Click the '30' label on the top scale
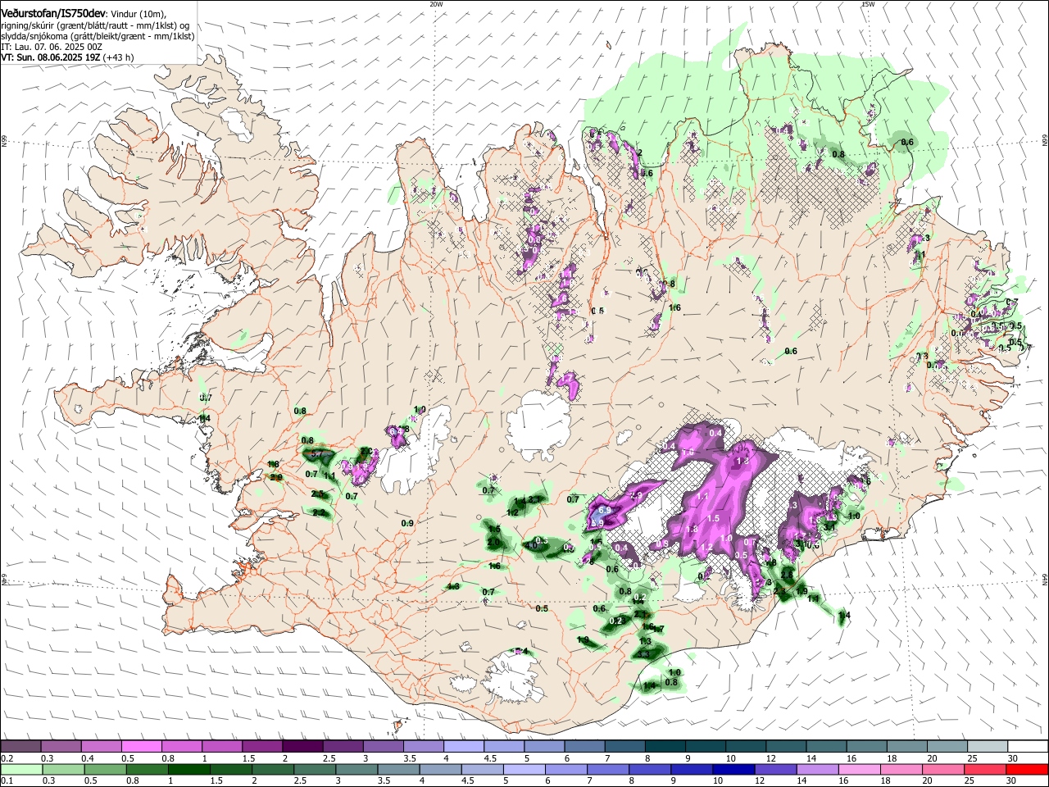Viewport: 1049px width, 787px height. pyautogui.click(x=1013, y=758)
